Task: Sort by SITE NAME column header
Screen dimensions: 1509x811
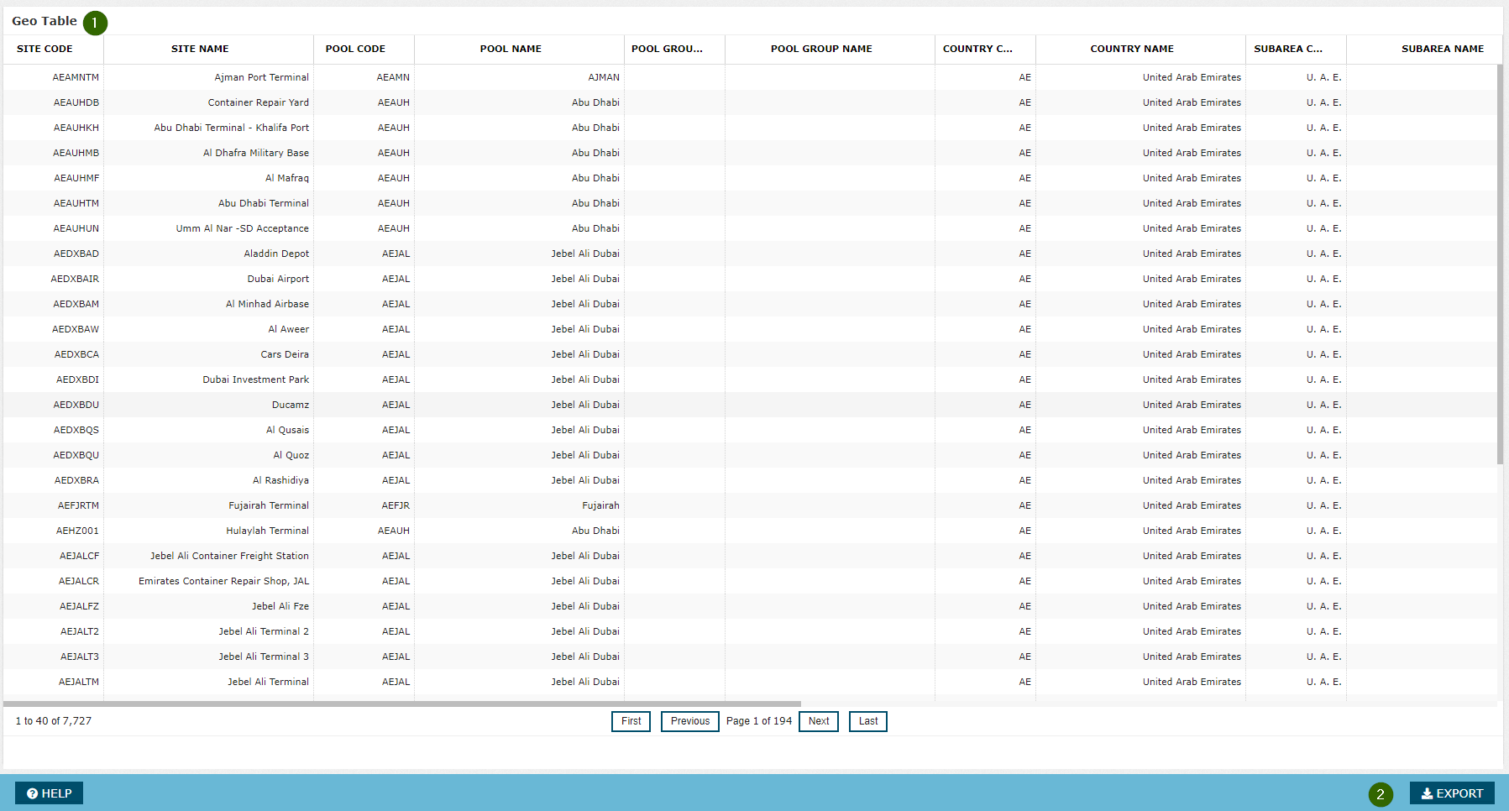Action: click(x=200, y=49)
